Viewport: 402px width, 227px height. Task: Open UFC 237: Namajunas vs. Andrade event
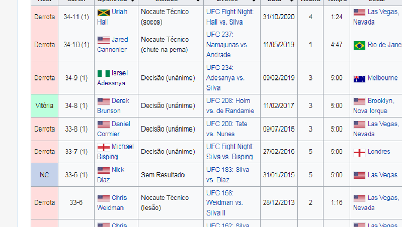coord(227,45)
